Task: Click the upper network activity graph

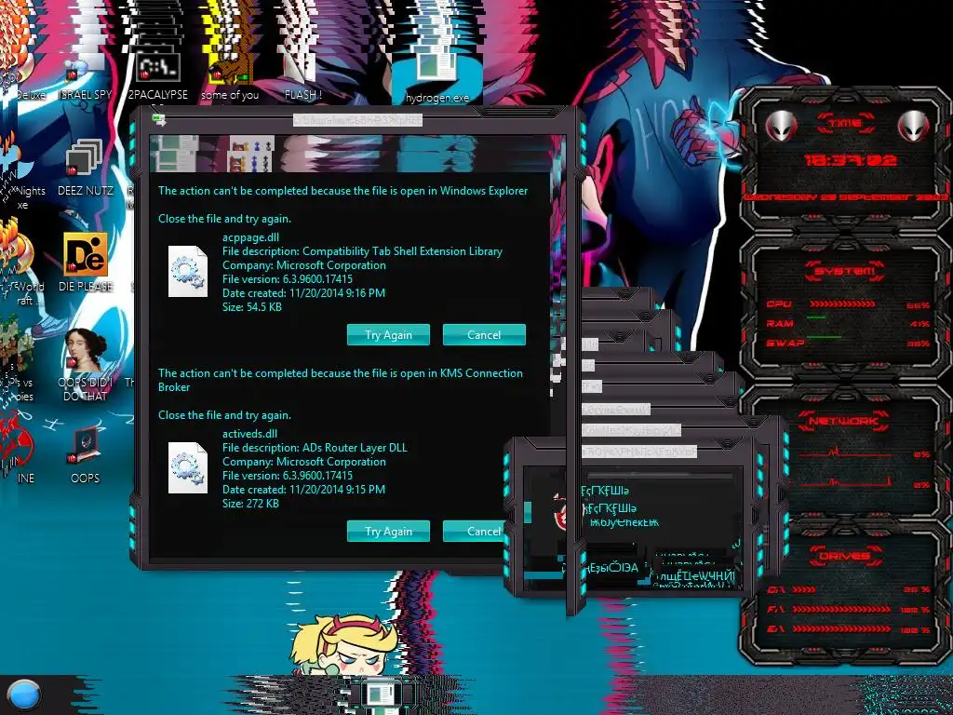Action: [x=845, y=453]
